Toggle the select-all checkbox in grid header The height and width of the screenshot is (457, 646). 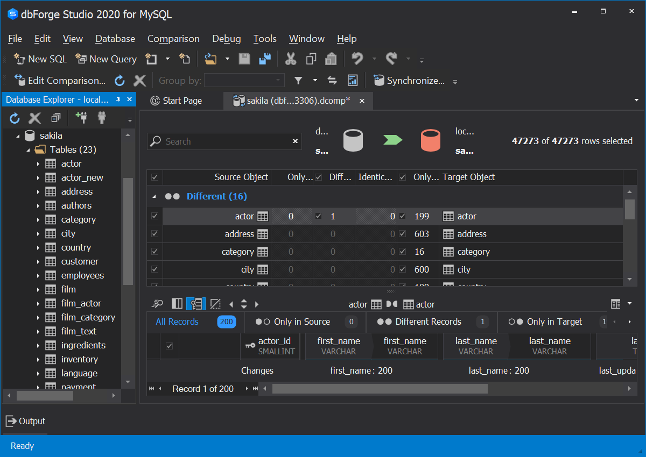pyautogui.click(x=155, y=177)
